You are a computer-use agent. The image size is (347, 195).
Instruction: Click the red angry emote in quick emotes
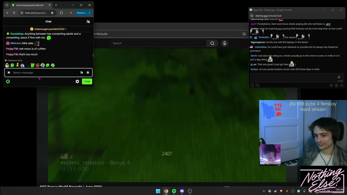point(37,65)
